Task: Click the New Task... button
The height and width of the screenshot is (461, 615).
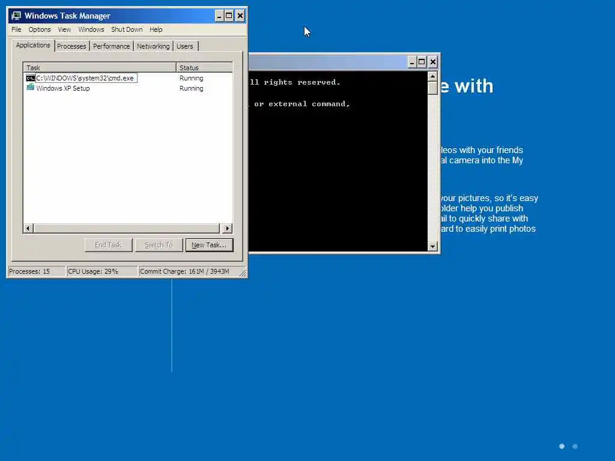Action: (209, 245)
